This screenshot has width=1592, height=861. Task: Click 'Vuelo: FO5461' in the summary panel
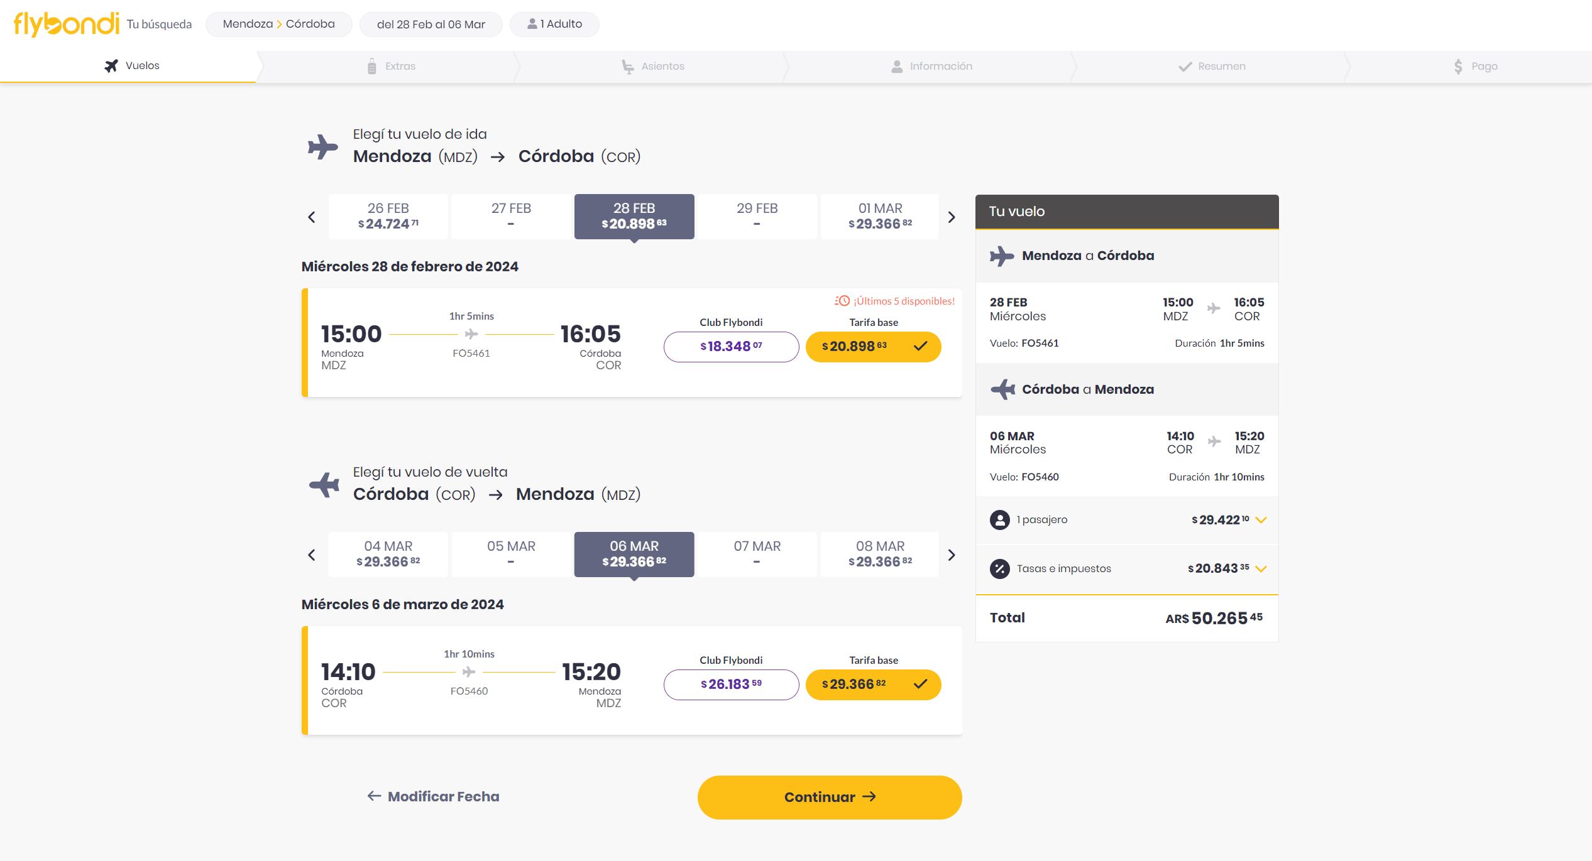tap(1024, 344)
